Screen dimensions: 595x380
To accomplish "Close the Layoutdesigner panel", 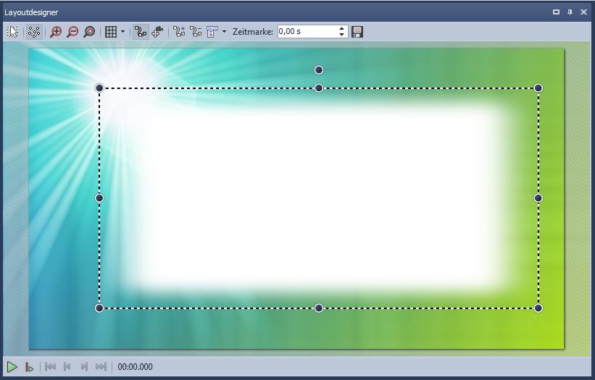I will click(x=583, y=12).
